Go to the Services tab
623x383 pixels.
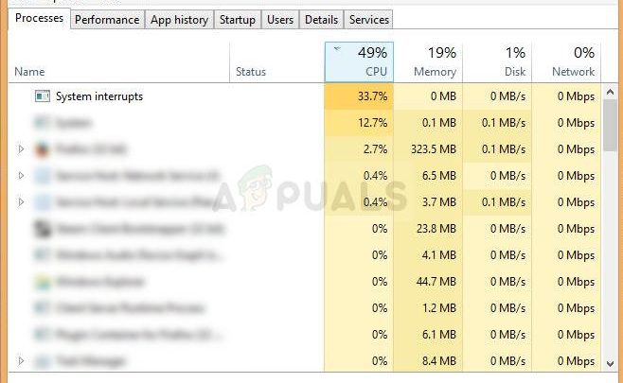(368, 20)
